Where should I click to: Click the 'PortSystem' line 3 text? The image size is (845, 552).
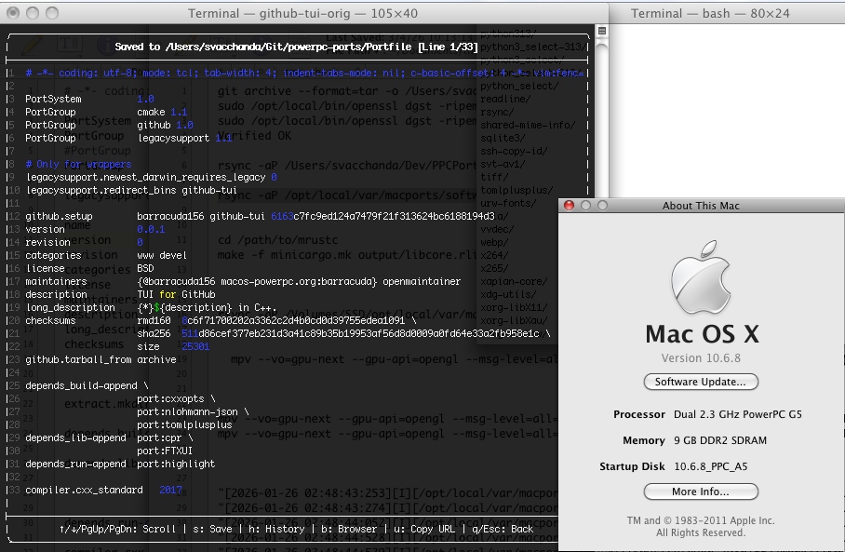53,100
